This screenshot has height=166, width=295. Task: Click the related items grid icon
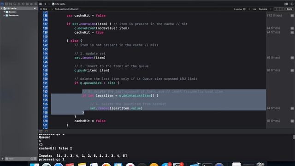41,4
